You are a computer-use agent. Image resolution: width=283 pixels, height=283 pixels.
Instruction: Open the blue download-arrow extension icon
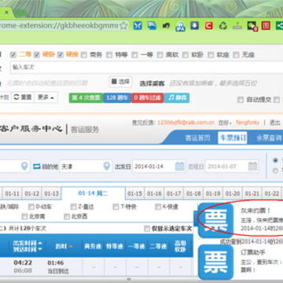pos(194,25)
